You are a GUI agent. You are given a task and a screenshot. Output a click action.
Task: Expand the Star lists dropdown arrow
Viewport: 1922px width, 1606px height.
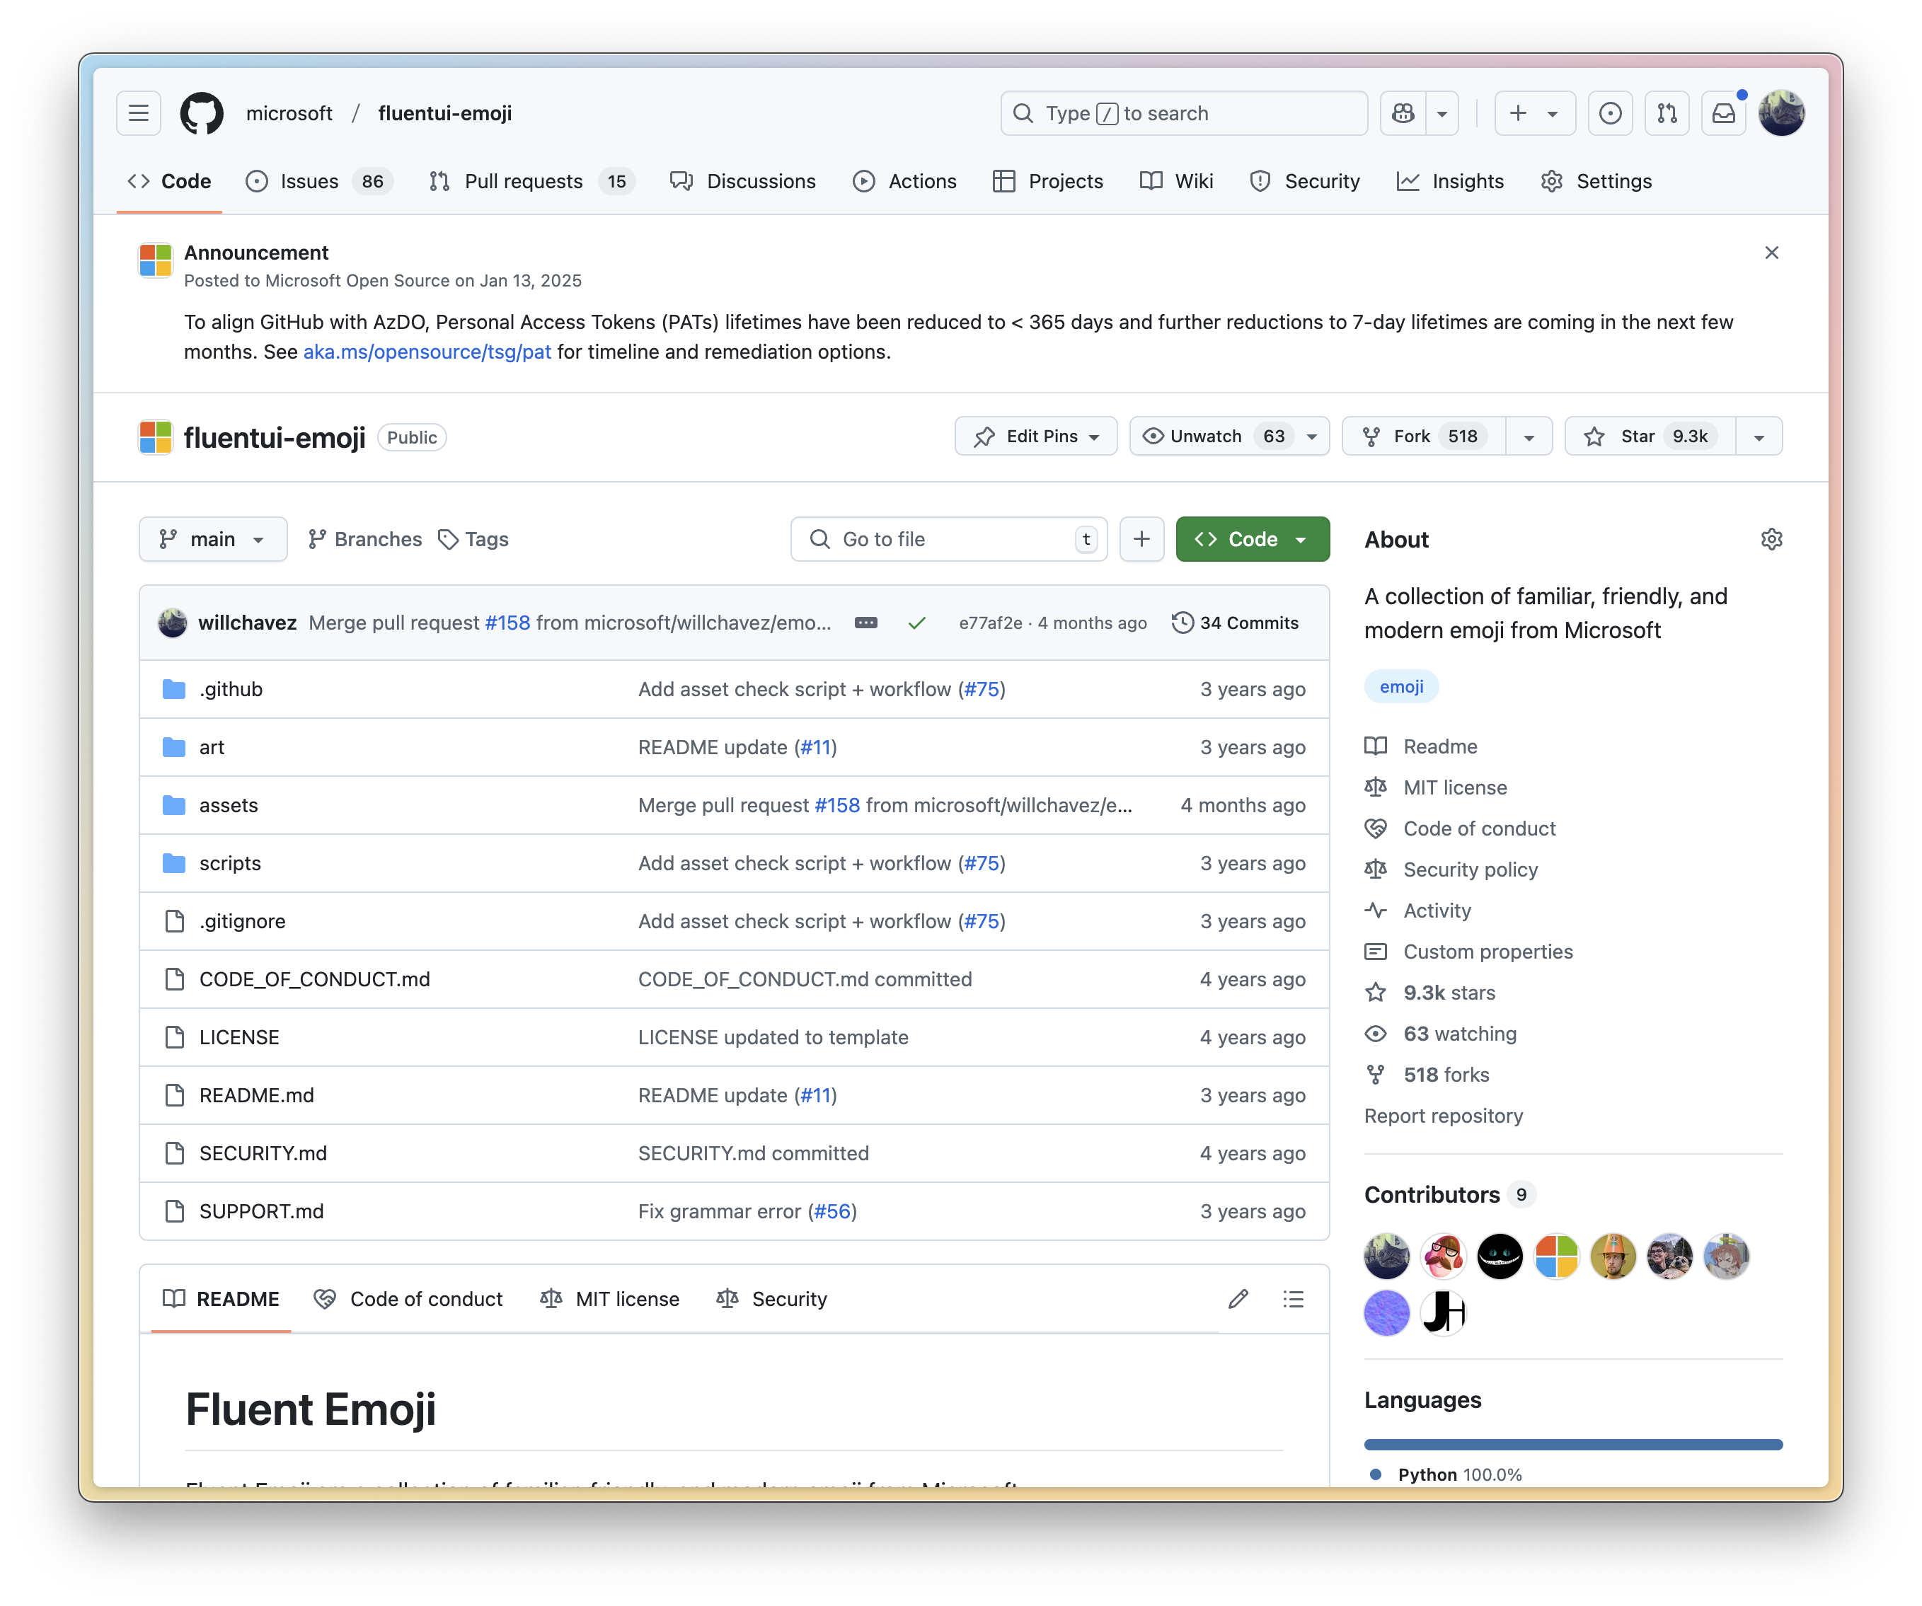(x=1758, y=437)
